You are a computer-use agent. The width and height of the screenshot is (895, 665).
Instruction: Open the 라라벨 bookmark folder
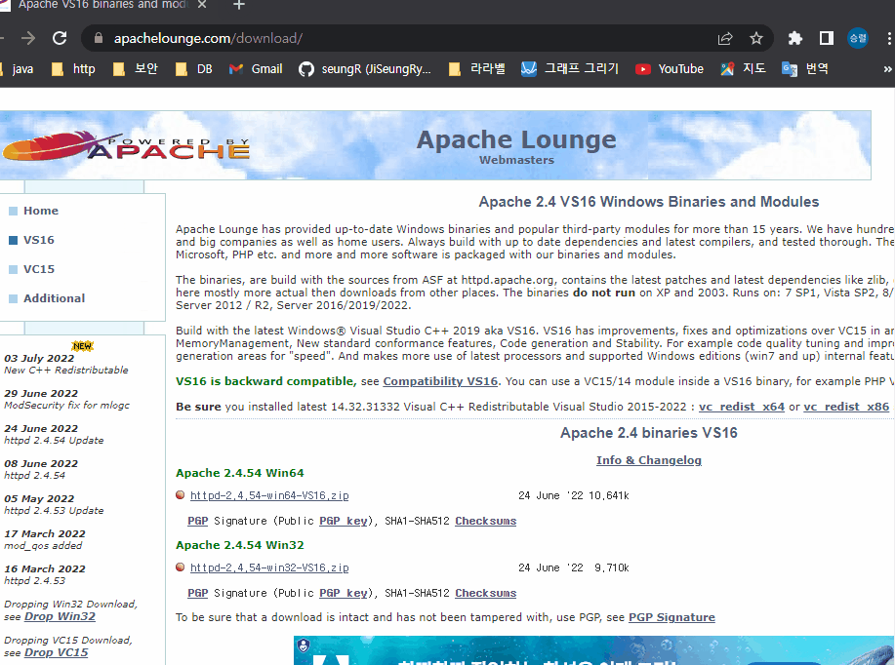click(x=477, y=69)
